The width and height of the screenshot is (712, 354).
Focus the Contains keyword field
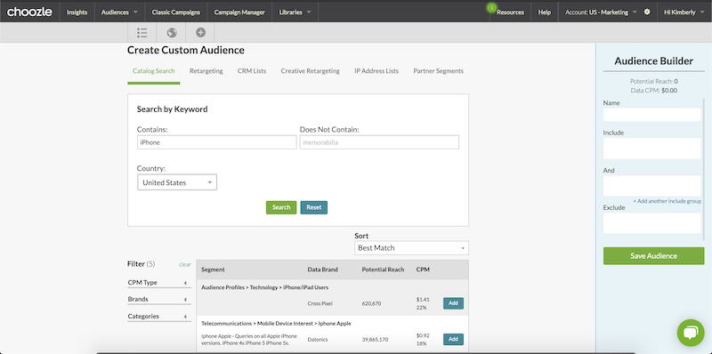click(x=216, y=142)
